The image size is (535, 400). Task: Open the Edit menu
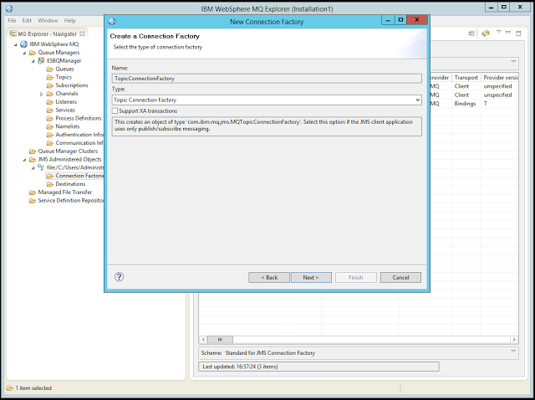click(27, 20)
